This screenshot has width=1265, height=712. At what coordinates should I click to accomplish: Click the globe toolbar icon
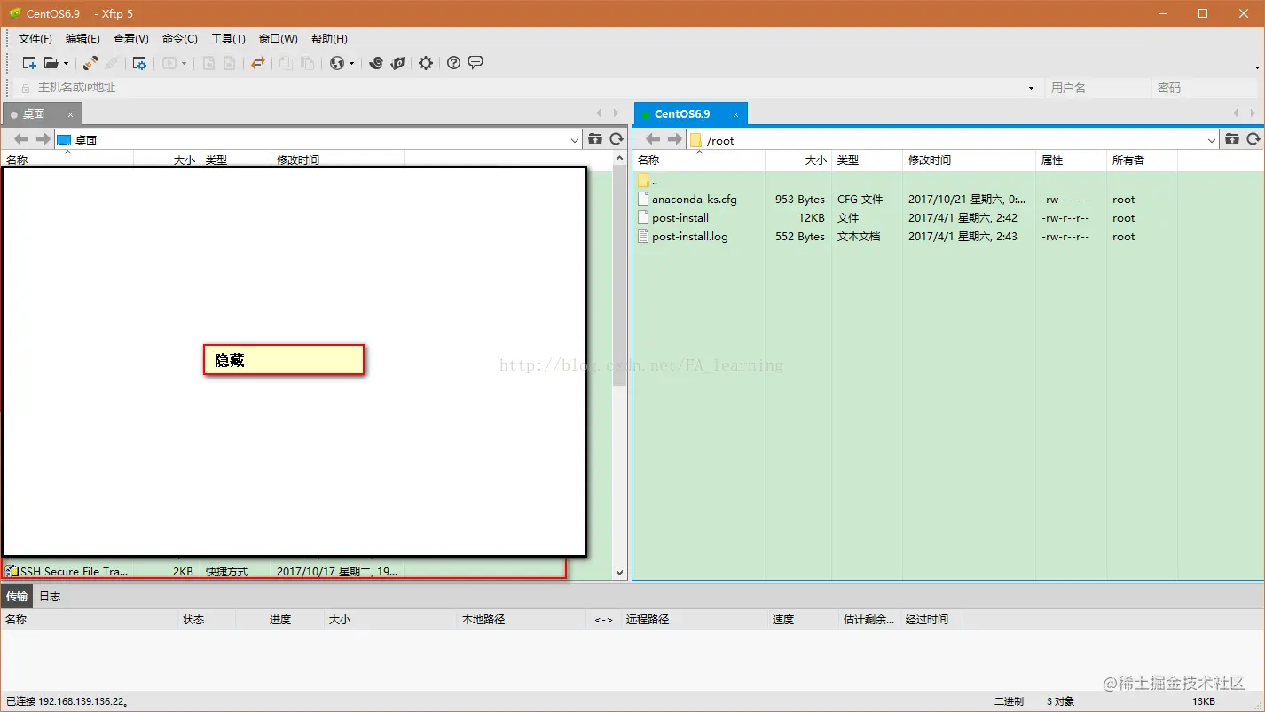[336, 63]
